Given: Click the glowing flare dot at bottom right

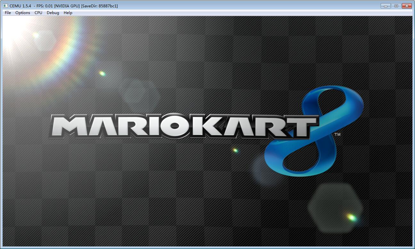Looking at the screenshot, I should coord(351,218).
